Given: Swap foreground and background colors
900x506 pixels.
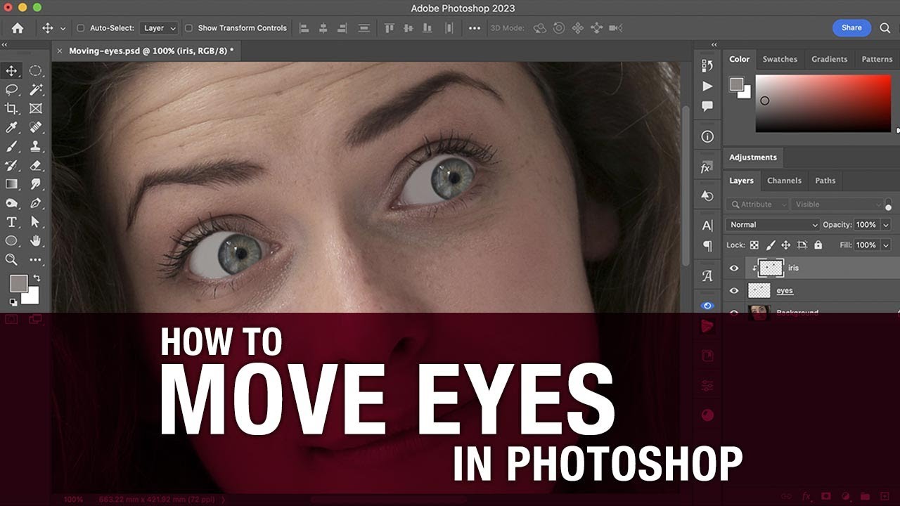Looking at the screenshot, I should [37, 279].
